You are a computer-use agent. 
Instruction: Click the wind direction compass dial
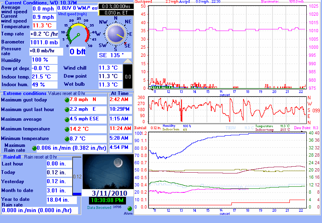click(x=116, y=34)
